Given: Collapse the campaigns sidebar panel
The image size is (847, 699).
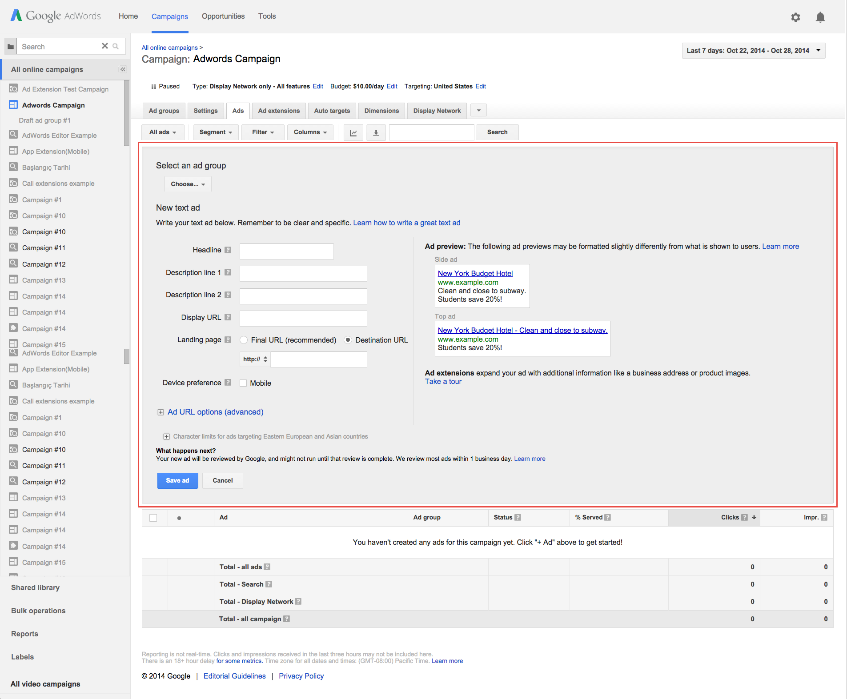Looking at the screenshot, I should [x=123, y=69].
